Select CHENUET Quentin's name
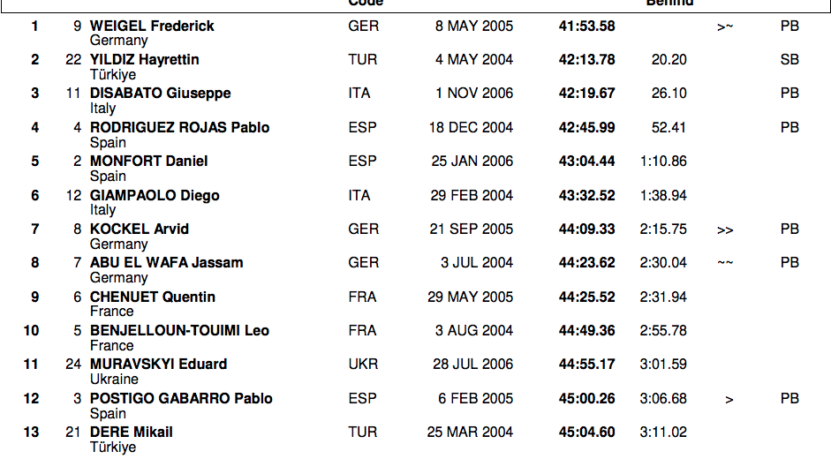831x459 pixels. coord(152,297)
